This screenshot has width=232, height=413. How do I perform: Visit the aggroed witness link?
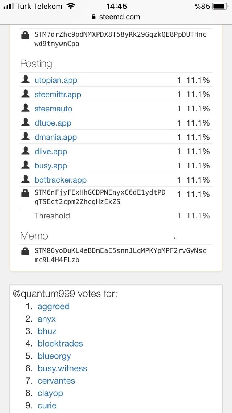(x=53, y=306)
